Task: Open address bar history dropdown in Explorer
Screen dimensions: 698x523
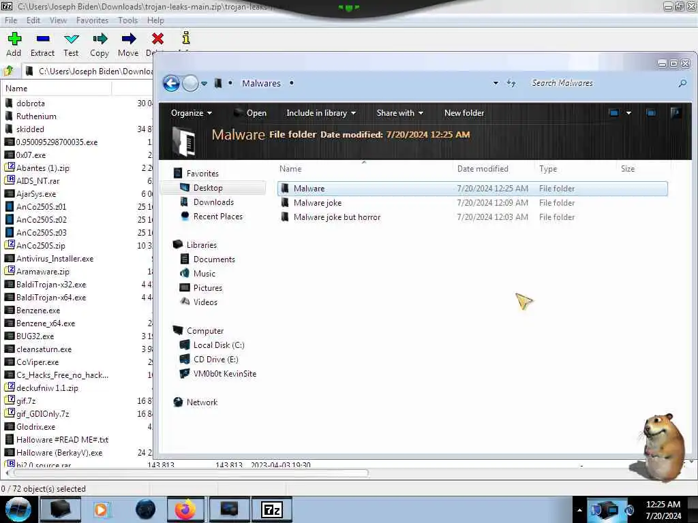Action: pos(496,83)
